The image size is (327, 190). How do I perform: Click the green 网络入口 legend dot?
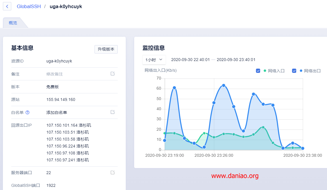(x=265, y=71)
